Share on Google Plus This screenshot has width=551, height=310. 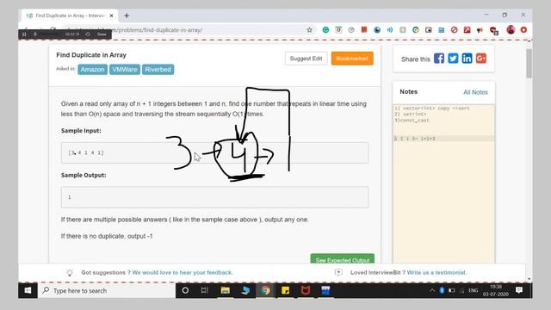pos(481,59)
